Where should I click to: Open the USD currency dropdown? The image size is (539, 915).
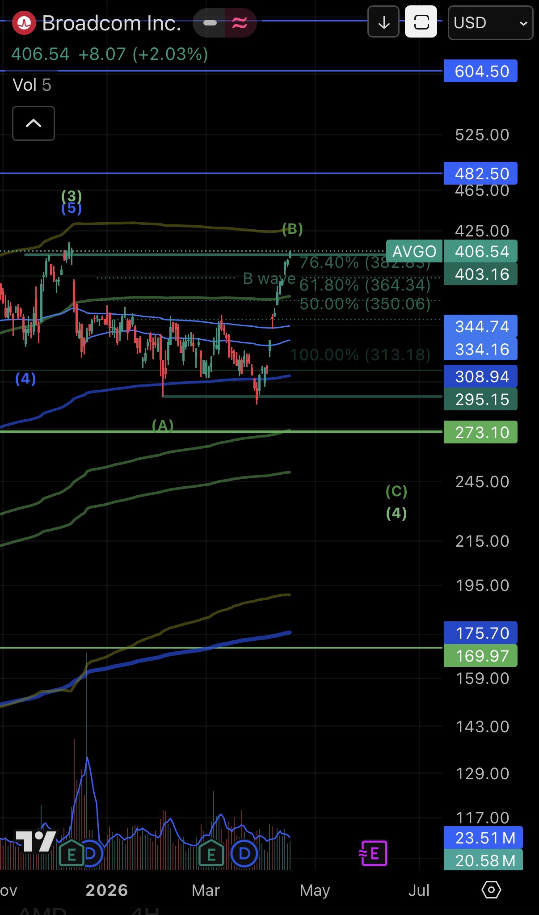coord(490,23)
